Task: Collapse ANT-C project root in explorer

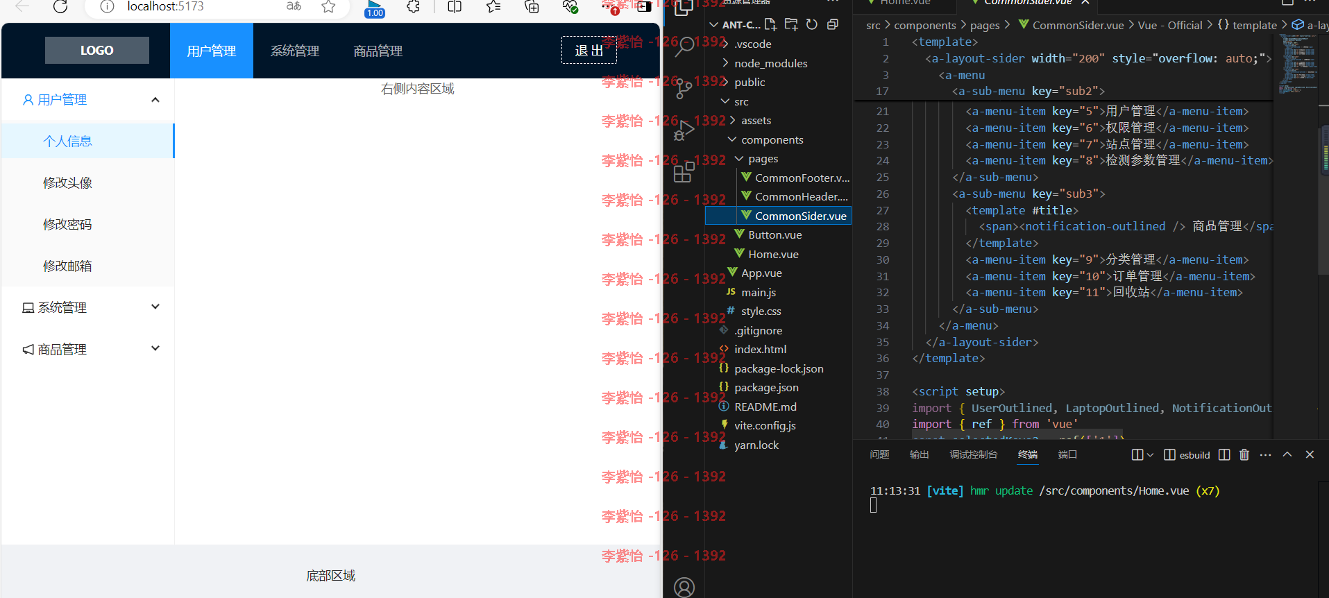Action: click(x=734, y=24)
